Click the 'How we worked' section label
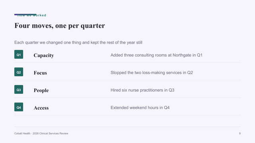The height and width of the screenshot is (143, 255). click(31, 15)
